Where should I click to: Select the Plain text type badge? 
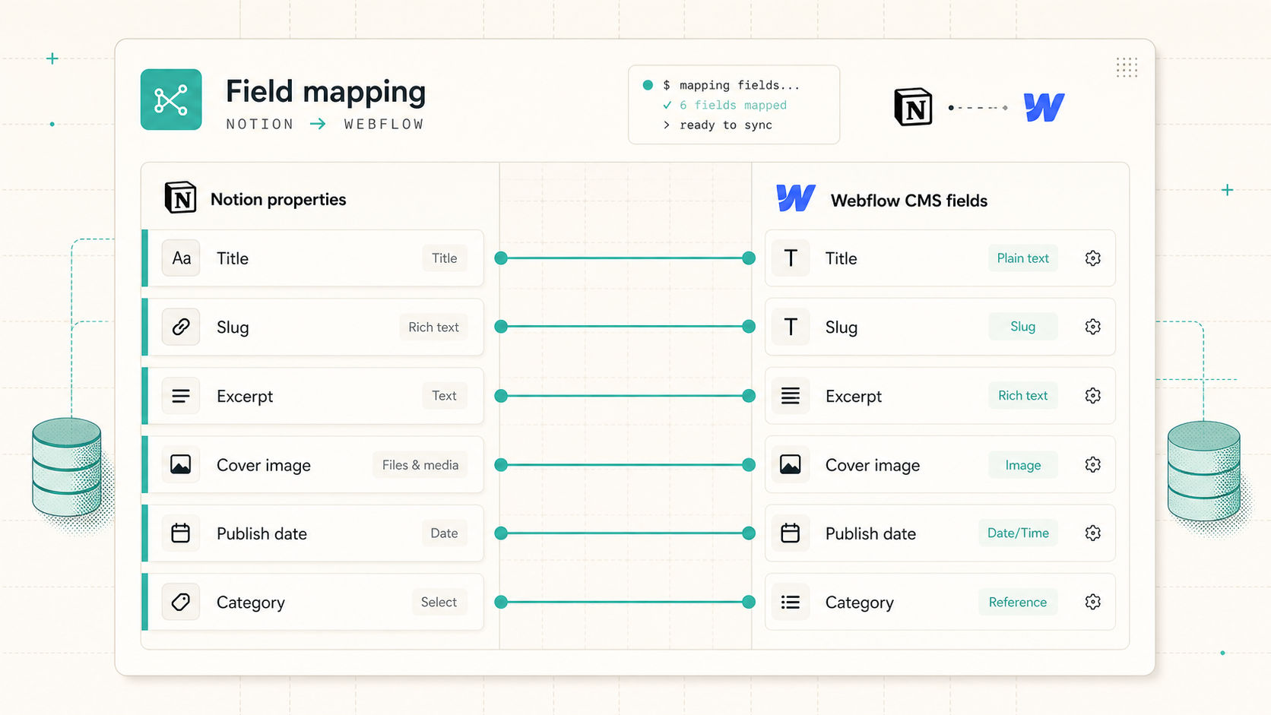click(x=1022, y=258)
